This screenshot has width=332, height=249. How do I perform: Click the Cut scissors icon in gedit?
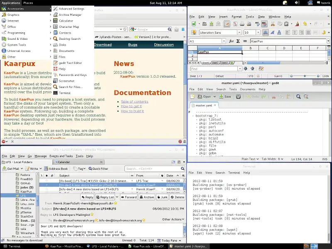274,97
